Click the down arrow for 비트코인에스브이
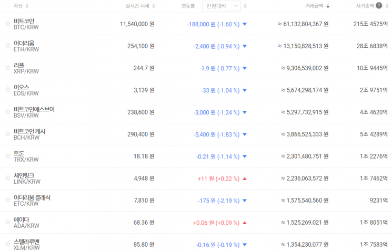Viewport: 392px width, 252px height. click(x=245, y=112)
